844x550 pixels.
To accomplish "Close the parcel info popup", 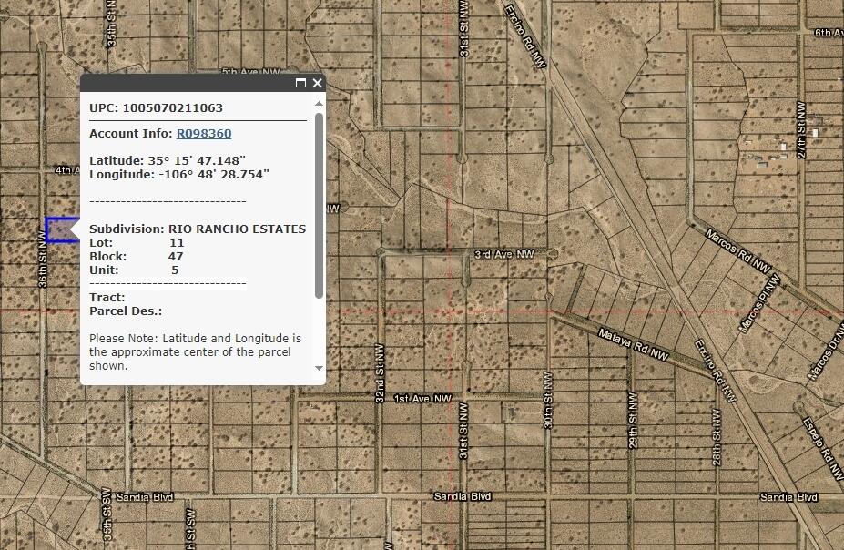I will 317,83.
